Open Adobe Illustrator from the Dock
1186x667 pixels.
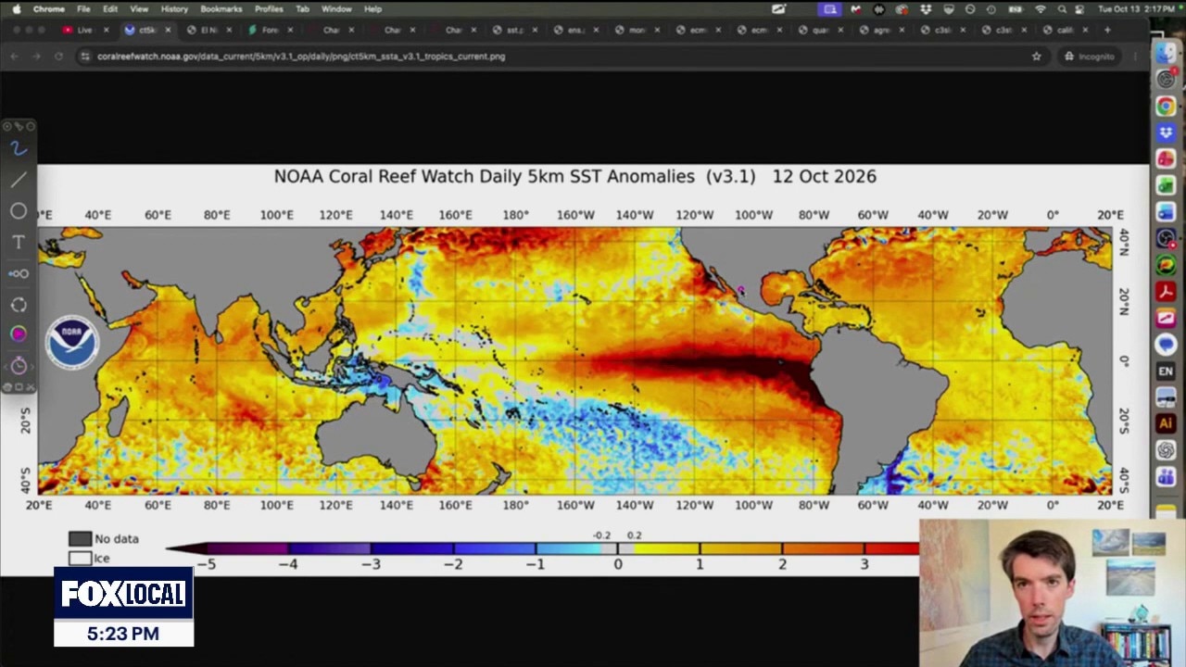tap(1166, 424)
